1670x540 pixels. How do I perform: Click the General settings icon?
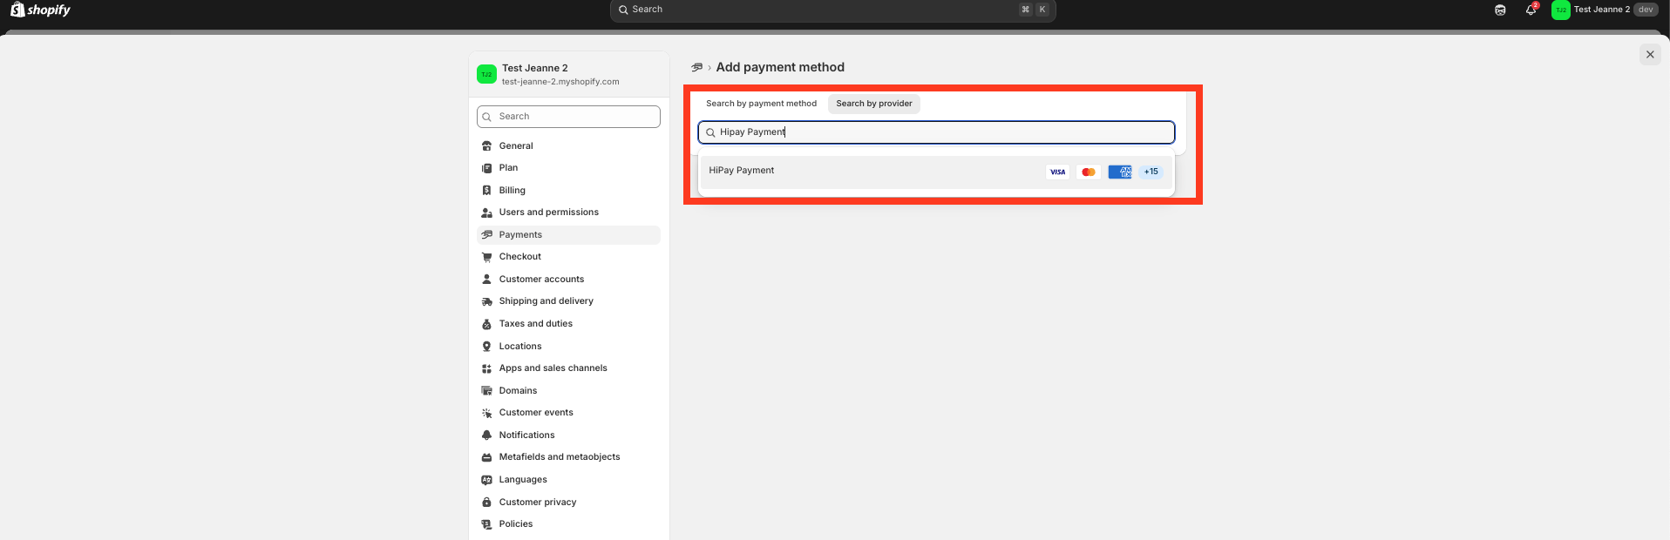coord(486,146)
